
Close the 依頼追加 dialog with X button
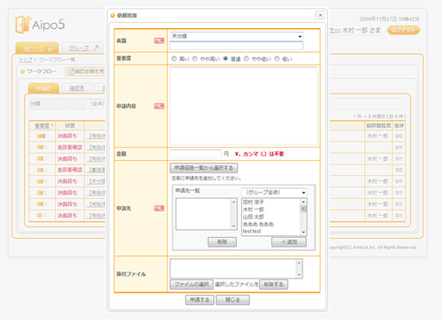pos(320,15)
